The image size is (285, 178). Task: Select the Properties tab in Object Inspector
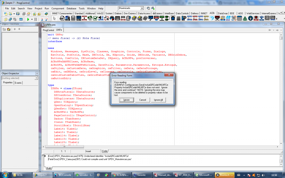[8, 82]
